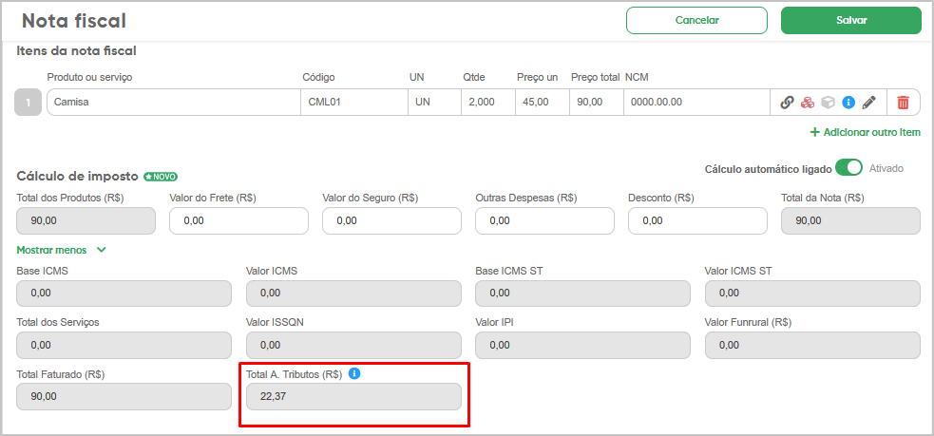Viewport: 934px width, 436px height.
Task: Click the Valor ICMS ST field
Action: point(812,294)
